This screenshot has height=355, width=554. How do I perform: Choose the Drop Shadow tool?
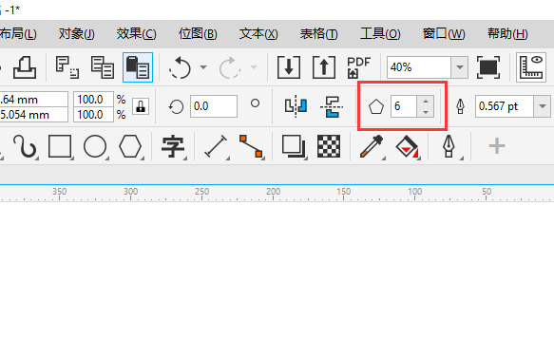coord(294,146)
